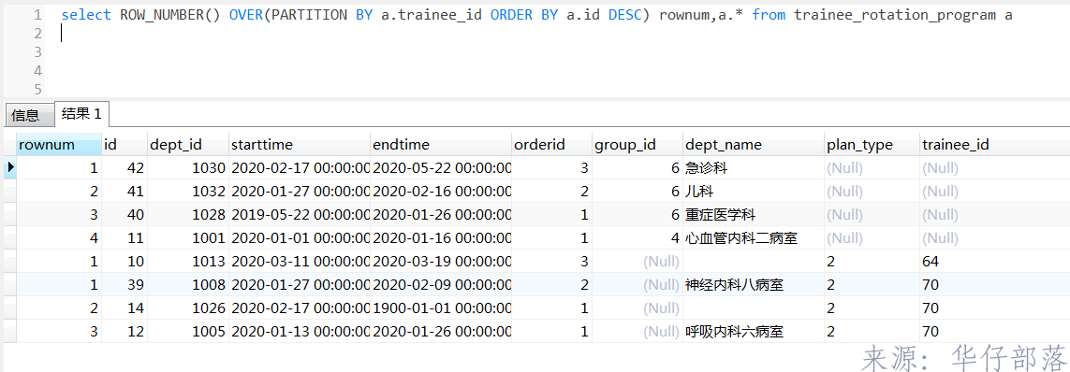Place cursor in SQL line 1 query text

click(x=536, y=15)
